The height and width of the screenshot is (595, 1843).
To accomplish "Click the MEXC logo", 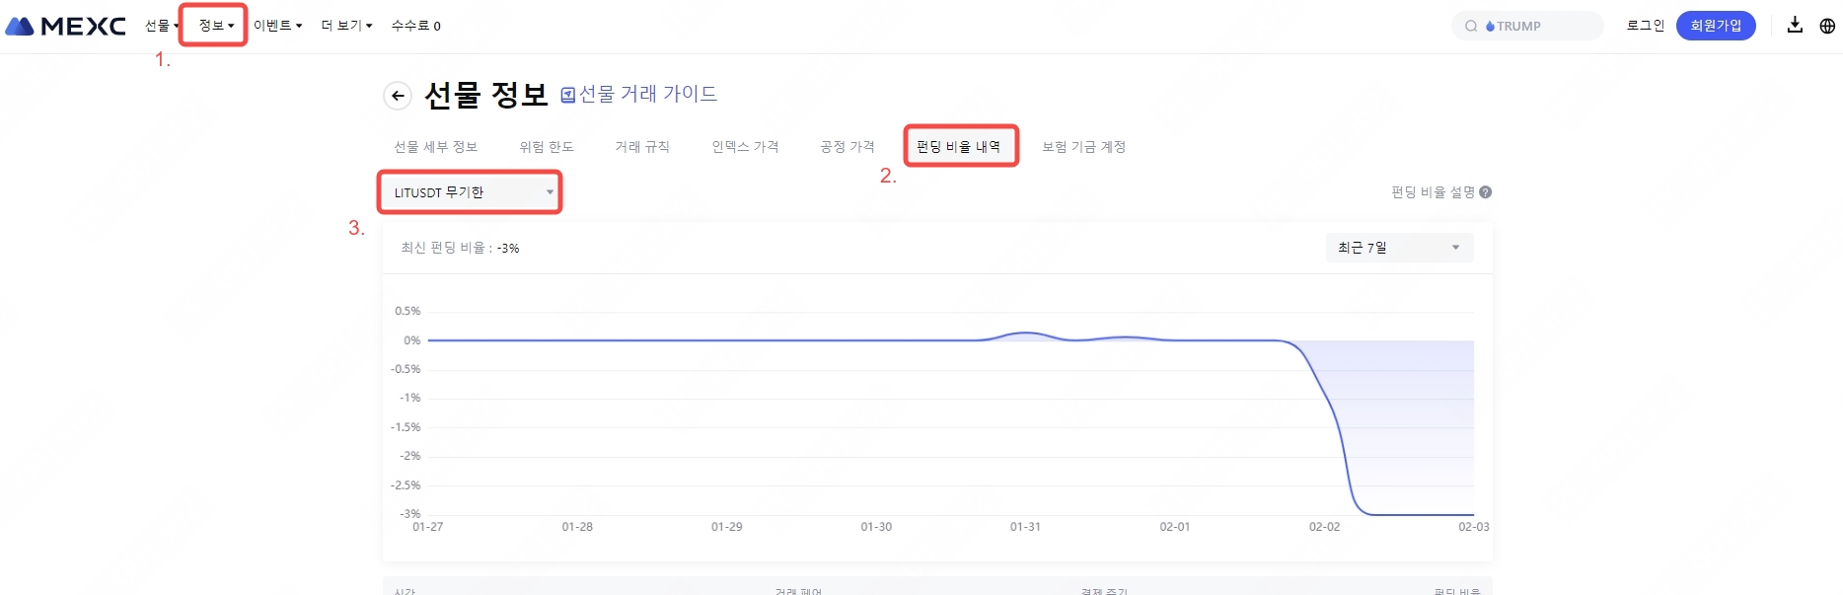I will [66, 26].
